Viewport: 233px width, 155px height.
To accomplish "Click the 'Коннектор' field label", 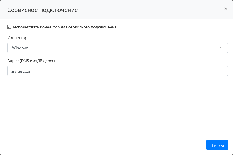I will pos(17,38).
